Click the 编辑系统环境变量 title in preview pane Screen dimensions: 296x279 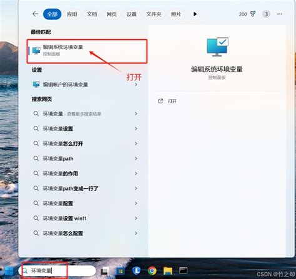click(217, 69)
